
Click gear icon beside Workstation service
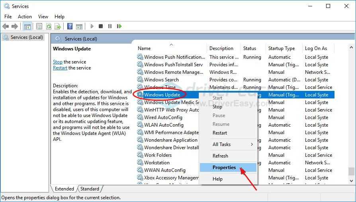pos(140,162)
